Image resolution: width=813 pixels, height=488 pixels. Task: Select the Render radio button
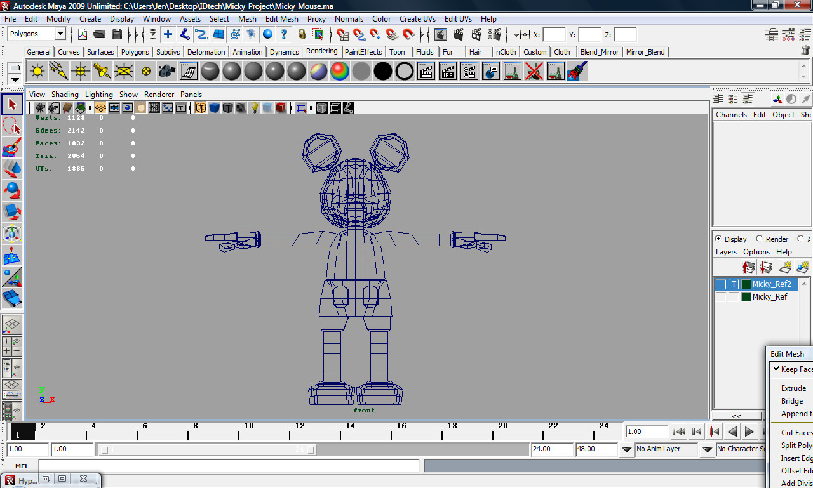coord(759,239)
